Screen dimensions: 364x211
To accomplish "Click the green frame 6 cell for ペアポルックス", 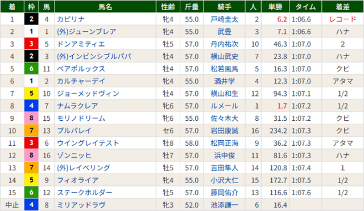I will point(31,69).
